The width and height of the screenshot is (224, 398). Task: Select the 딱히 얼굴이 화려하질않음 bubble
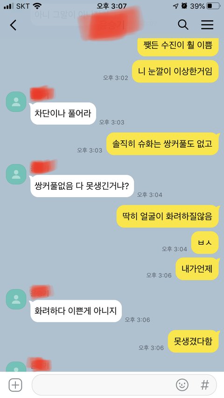pyautogui.click(x=168, y=216)
